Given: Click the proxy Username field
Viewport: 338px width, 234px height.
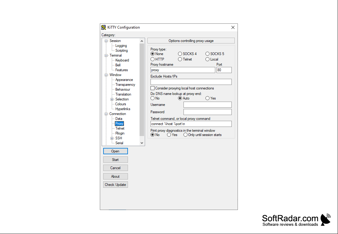Looking at the screenshot, I should [x=208, y=105].
